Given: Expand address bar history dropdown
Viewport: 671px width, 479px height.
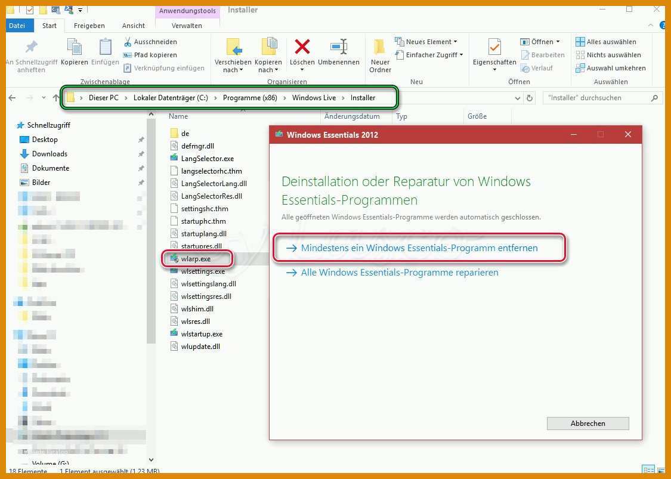Looking at the screenshot, I should coord(517,98).
